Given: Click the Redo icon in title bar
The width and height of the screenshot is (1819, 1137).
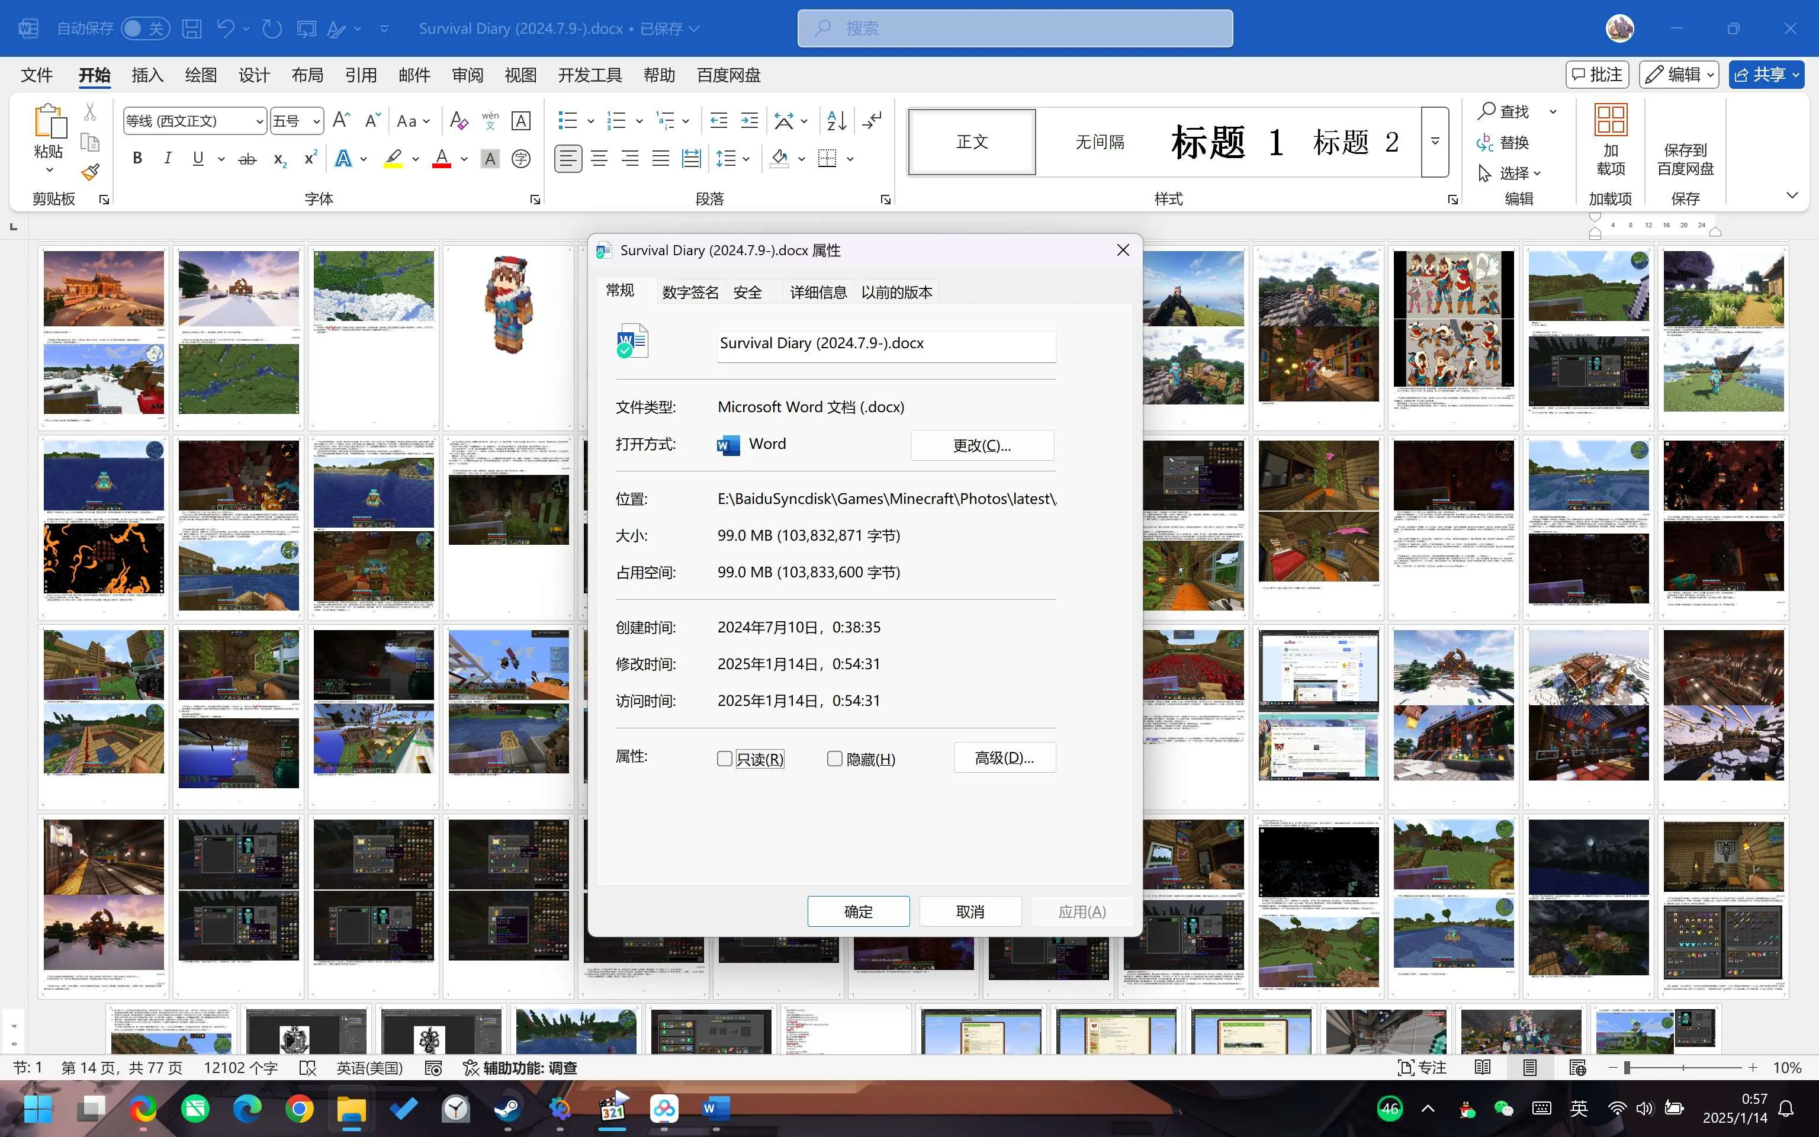Looking at the screenshot, I should pos(272,28).
